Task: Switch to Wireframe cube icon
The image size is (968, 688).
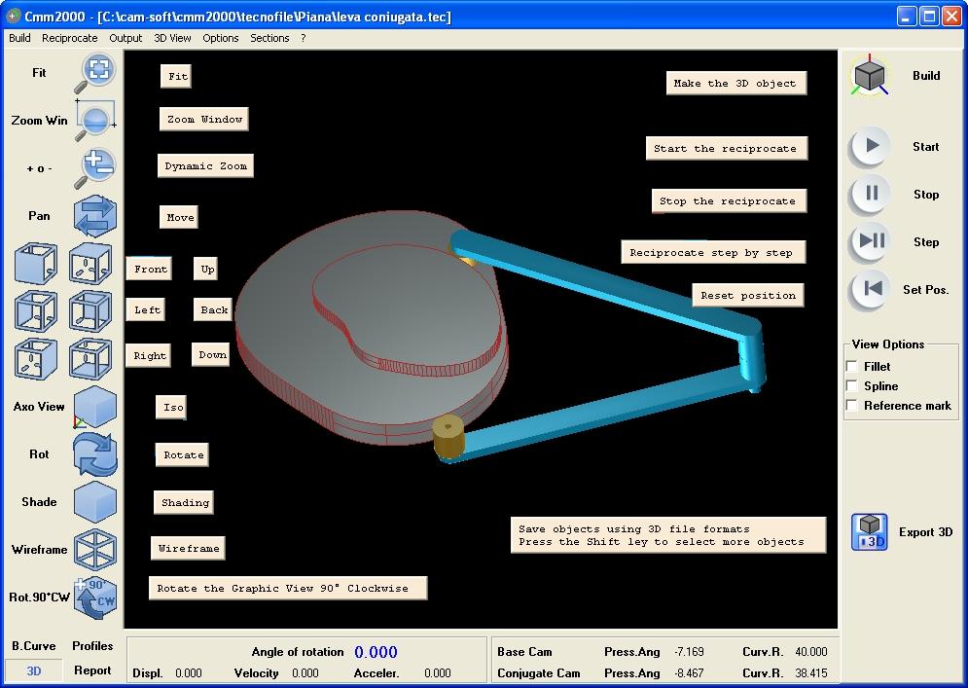Action: click(95, 550)
